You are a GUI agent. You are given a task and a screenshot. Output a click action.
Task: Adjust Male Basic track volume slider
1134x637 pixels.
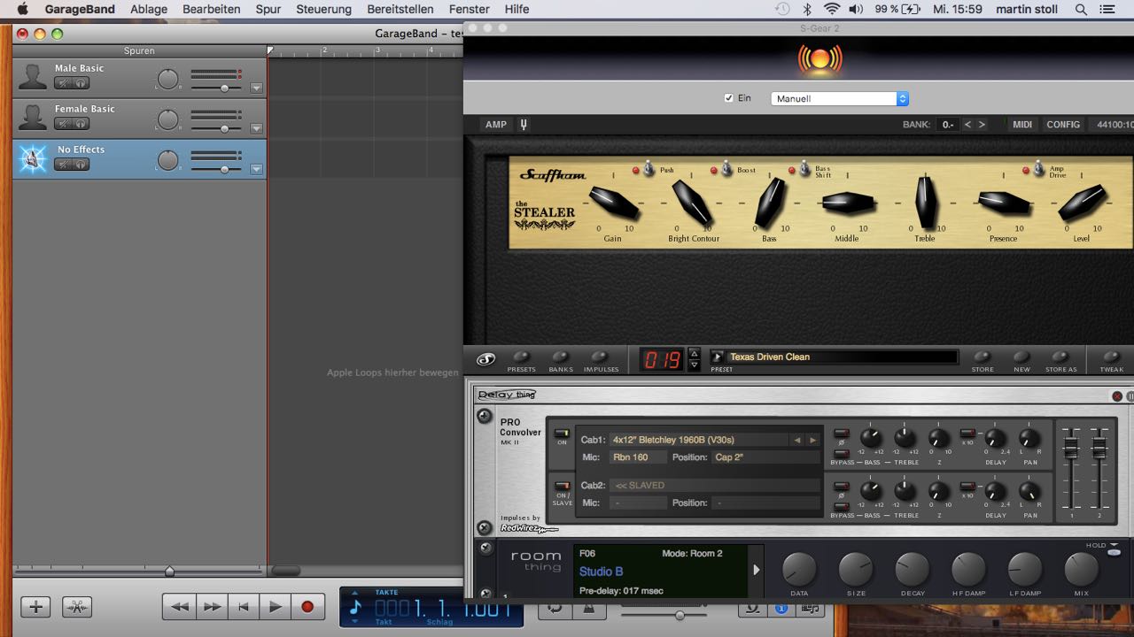pyautogui.click(x=225, y=88)
